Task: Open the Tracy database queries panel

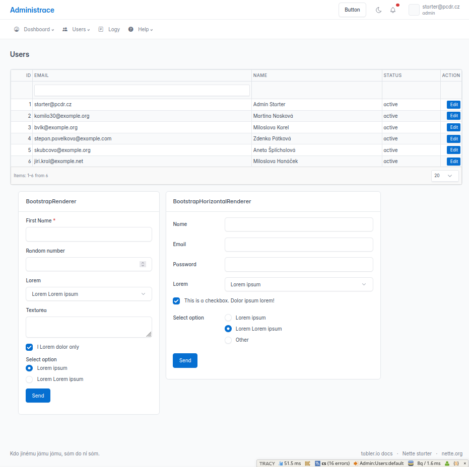Action: tap(425, 463)
